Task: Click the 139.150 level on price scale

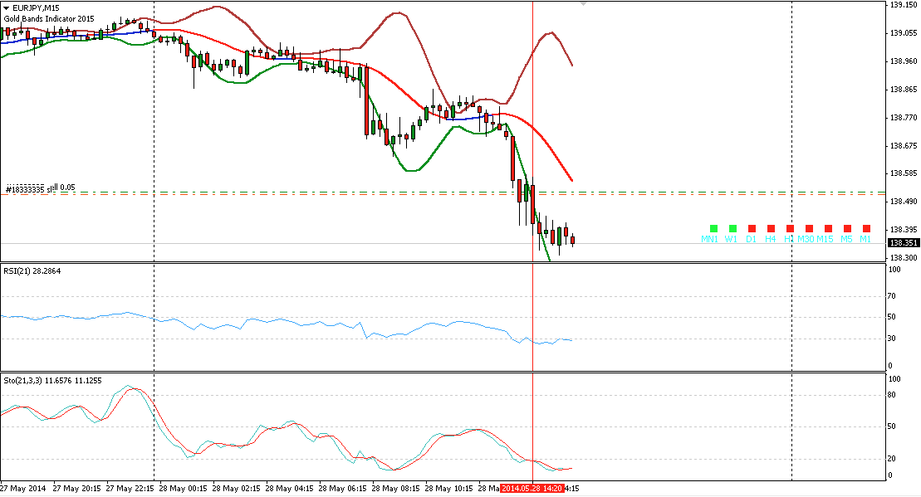Action: click(903, 5)
